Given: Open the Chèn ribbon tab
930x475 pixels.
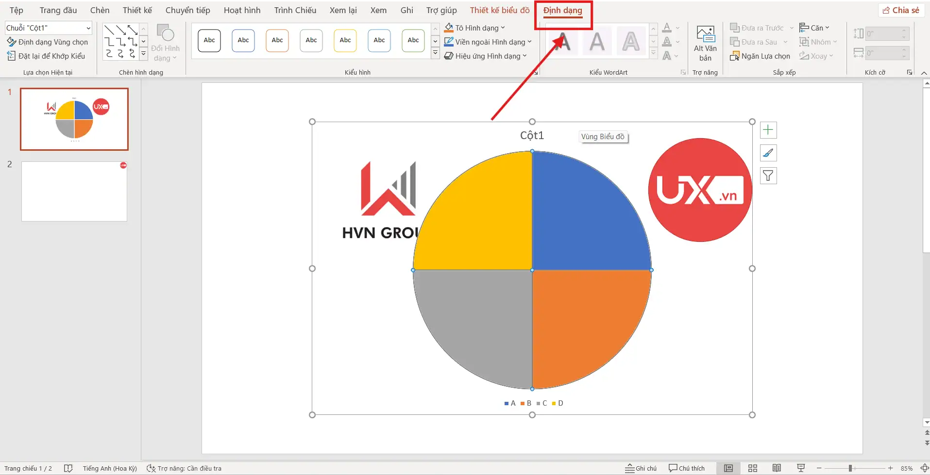Looking at the screenshot, I should pyautogui.click(x=100, y=10).
